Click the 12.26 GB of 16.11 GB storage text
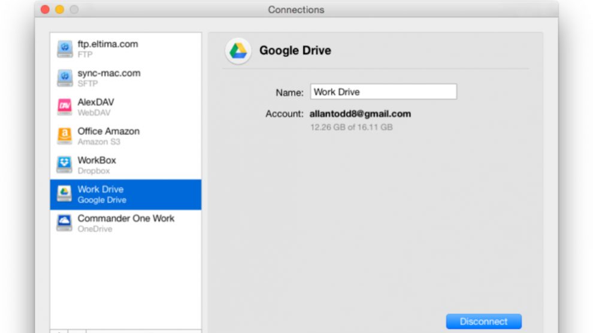The image size is (593, 333). point(352,128)
